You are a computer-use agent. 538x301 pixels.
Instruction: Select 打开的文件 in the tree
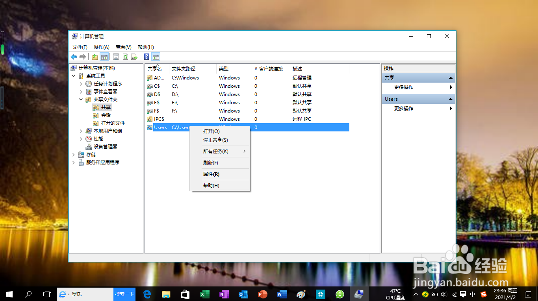coord(113,123)
